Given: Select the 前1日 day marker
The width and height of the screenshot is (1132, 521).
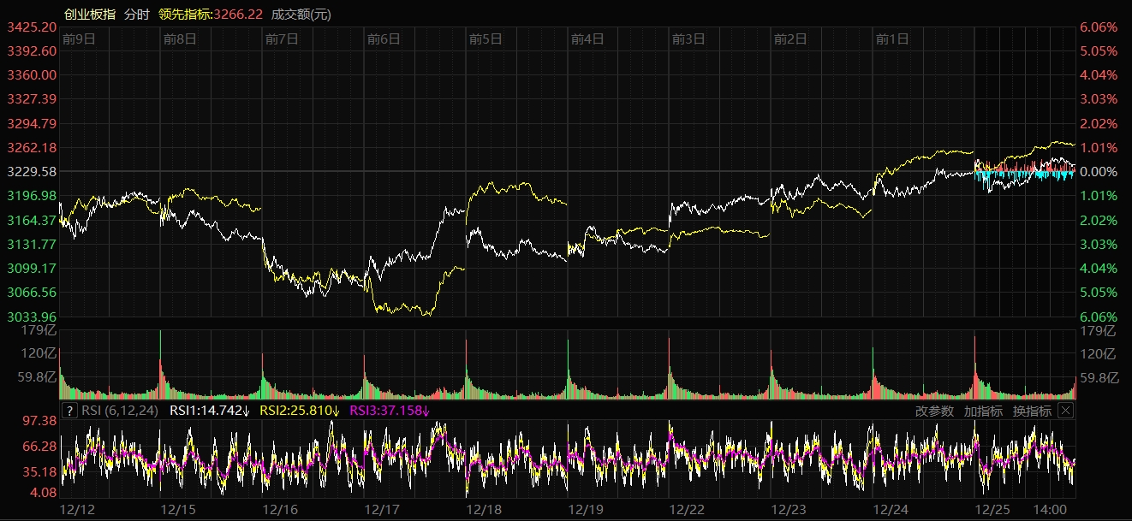Looking at the screenshot, I should tap(892, 38).
